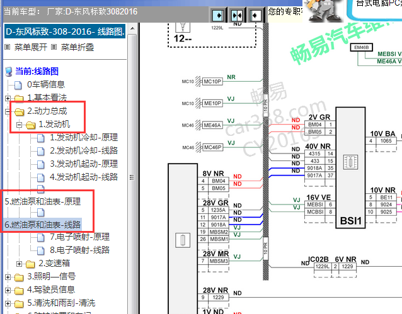Click the page icon of 2.发动机冷却-线路

[41, 151]
